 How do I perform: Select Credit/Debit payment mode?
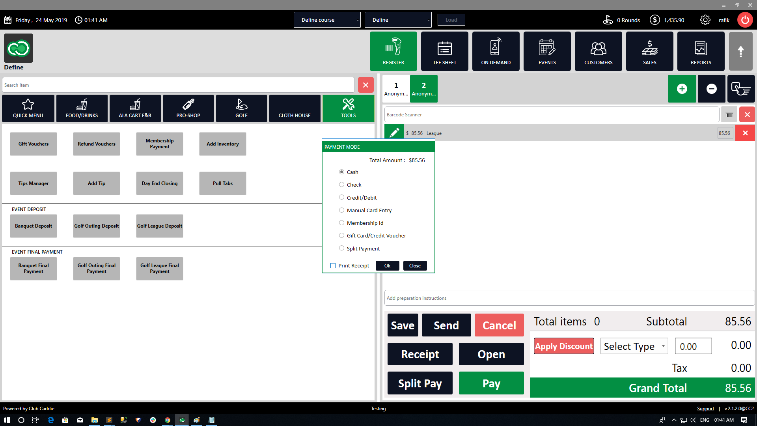click(341, 197)
